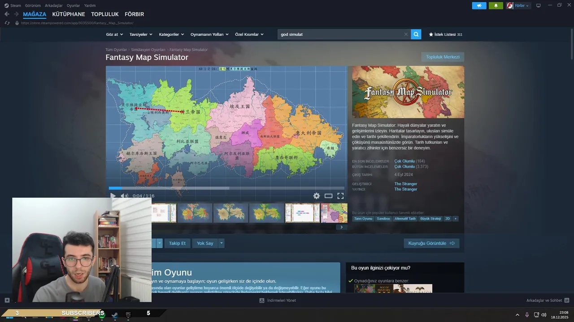
Task: Click Kuyruğu Görüntüle button
Action: pos(431,243)
